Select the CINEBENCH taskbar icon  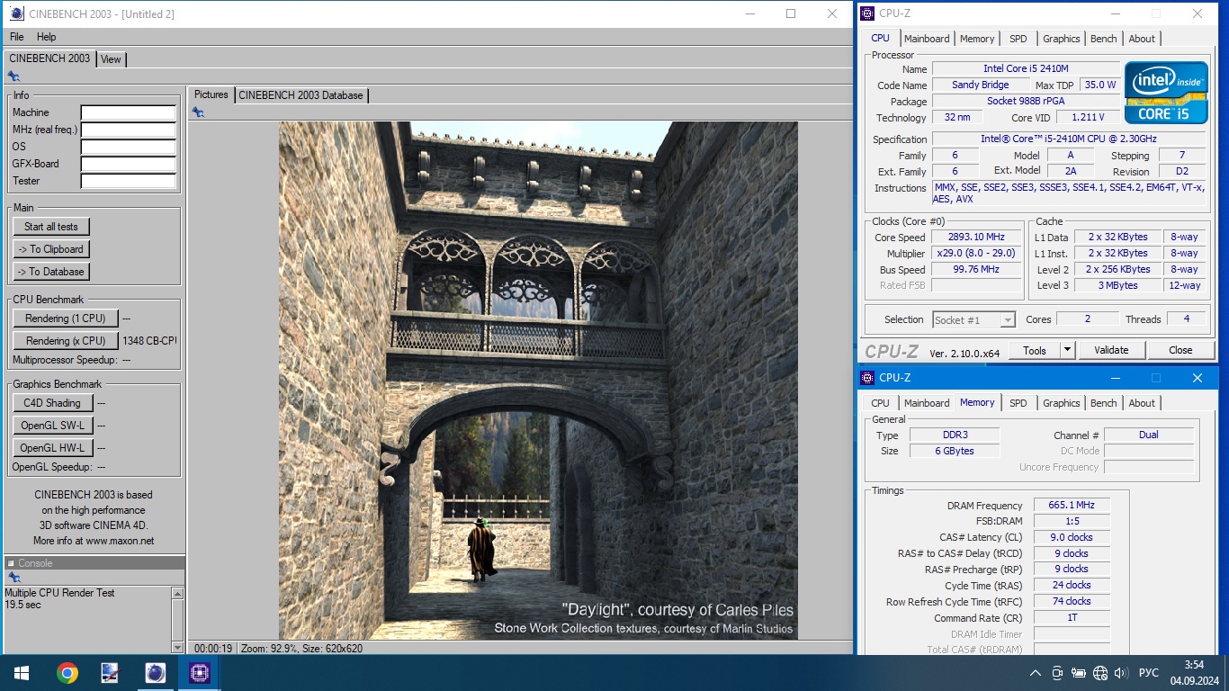click(x=155, y=673)
